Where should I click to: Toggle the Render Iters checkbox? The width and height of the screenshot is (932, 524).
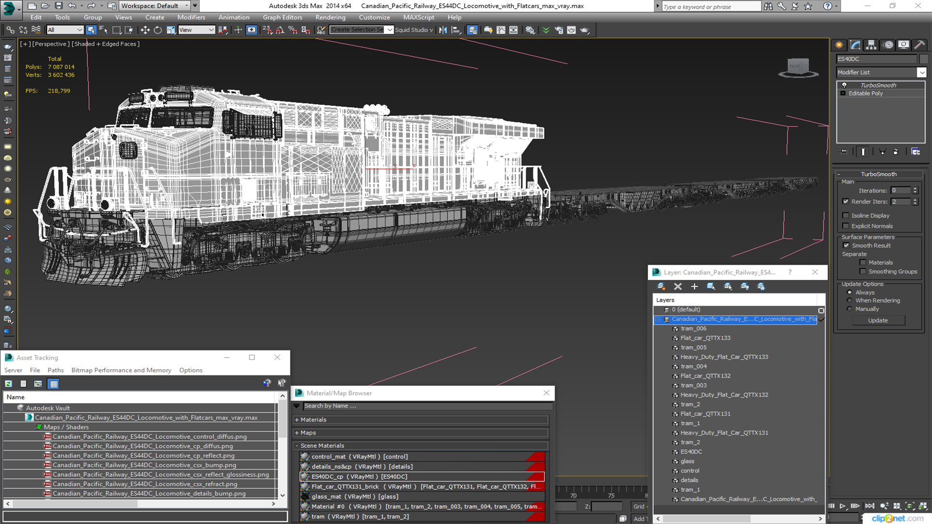coord(846,201)
